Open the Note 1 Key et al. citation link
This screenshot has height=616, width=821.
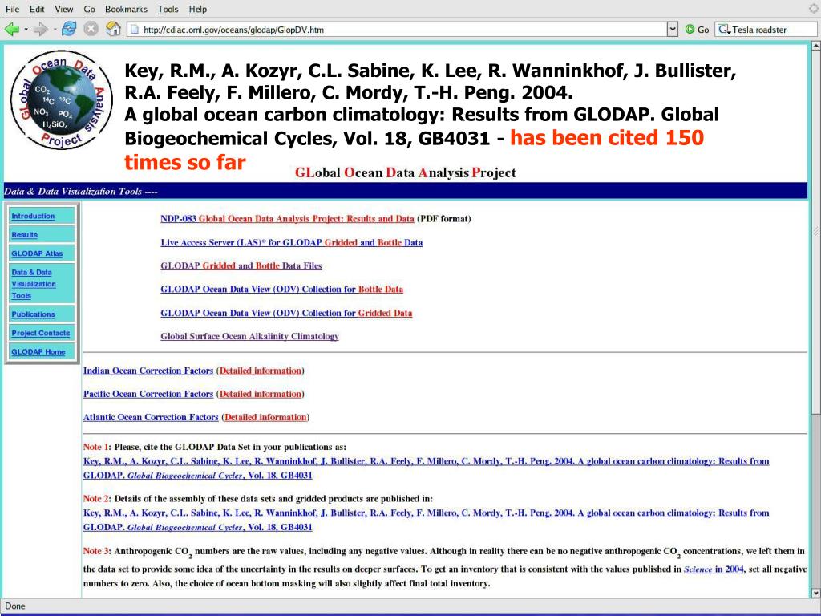click(x=427, y=468)
